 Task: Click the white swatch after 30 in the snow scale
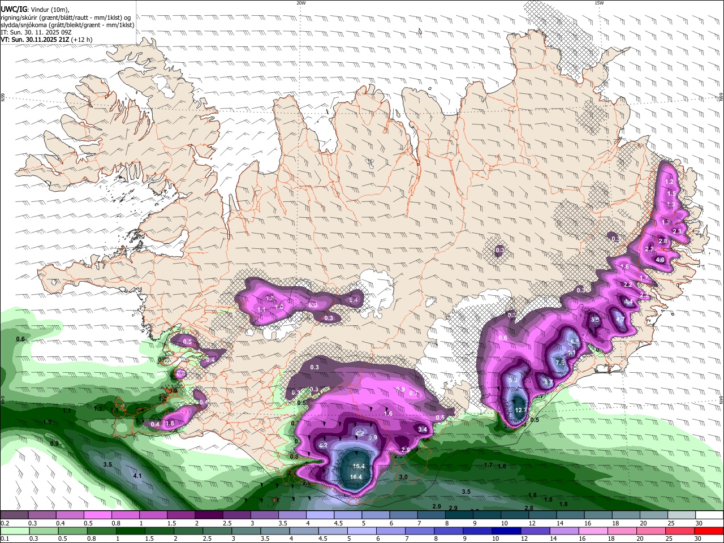tap(709, 515)
